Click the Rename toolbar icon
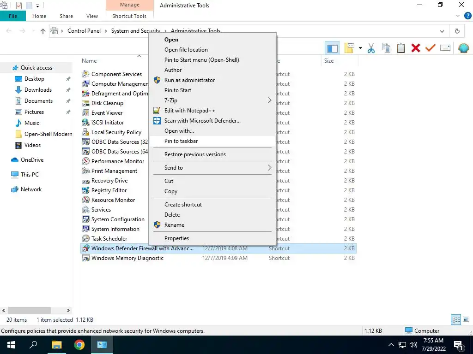473x354 pixels. coord(445,48)
